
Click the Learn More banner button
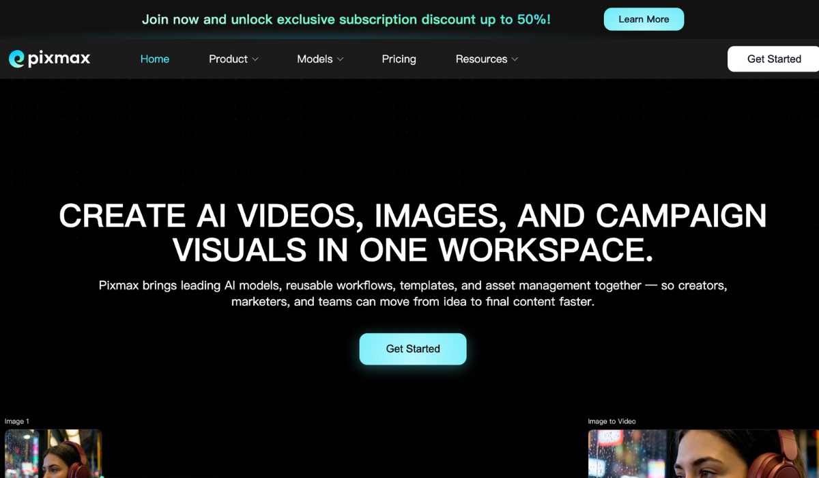pos(644,19)
